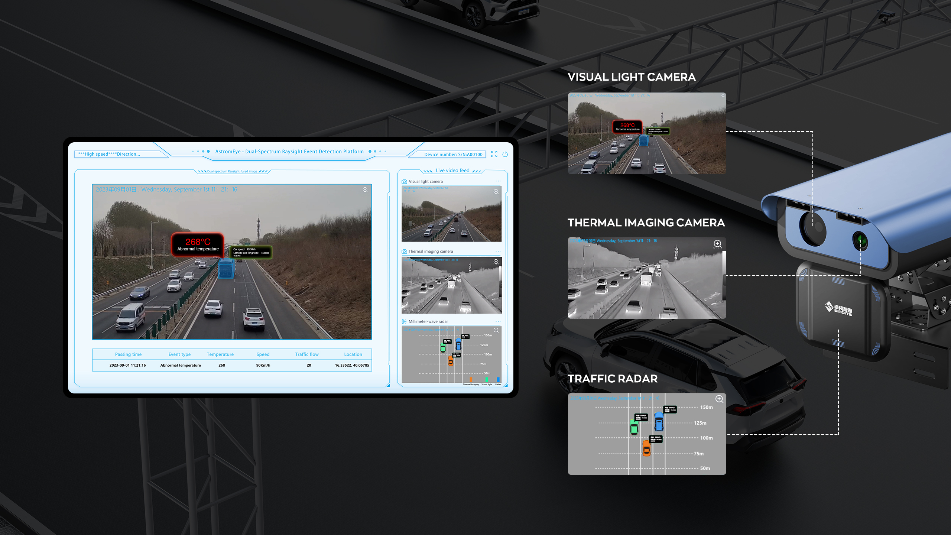Open Millimeter-wave radar three-dot options menu

[x=498, y=321]
